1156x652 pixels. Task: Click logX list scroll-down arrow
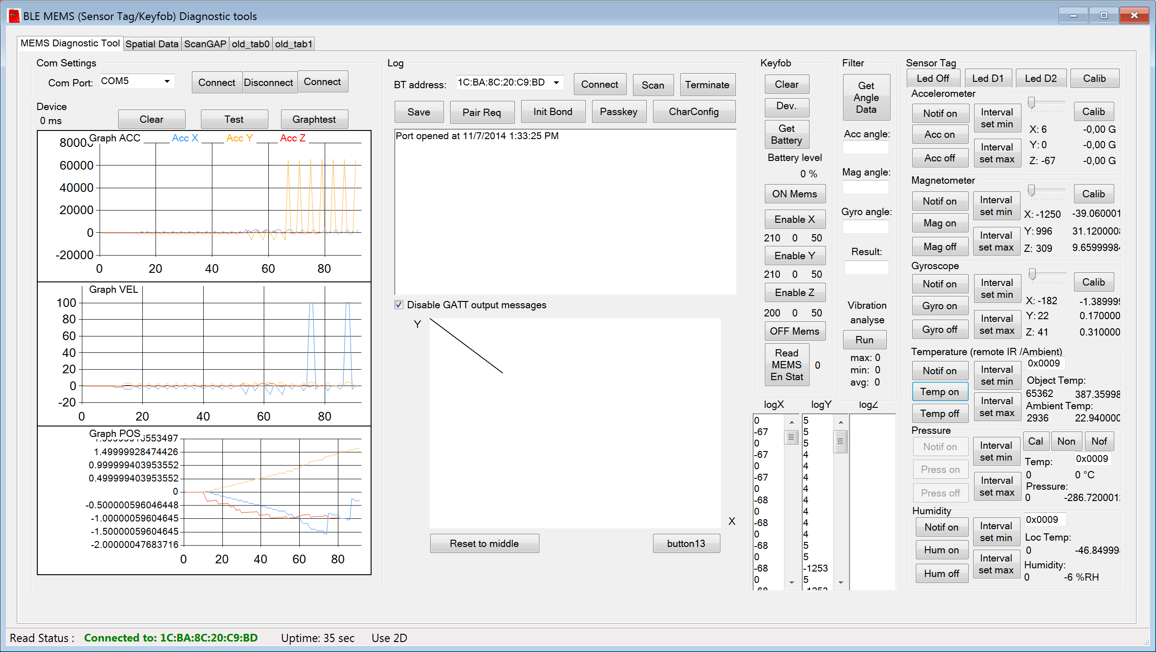pos(792,582)
